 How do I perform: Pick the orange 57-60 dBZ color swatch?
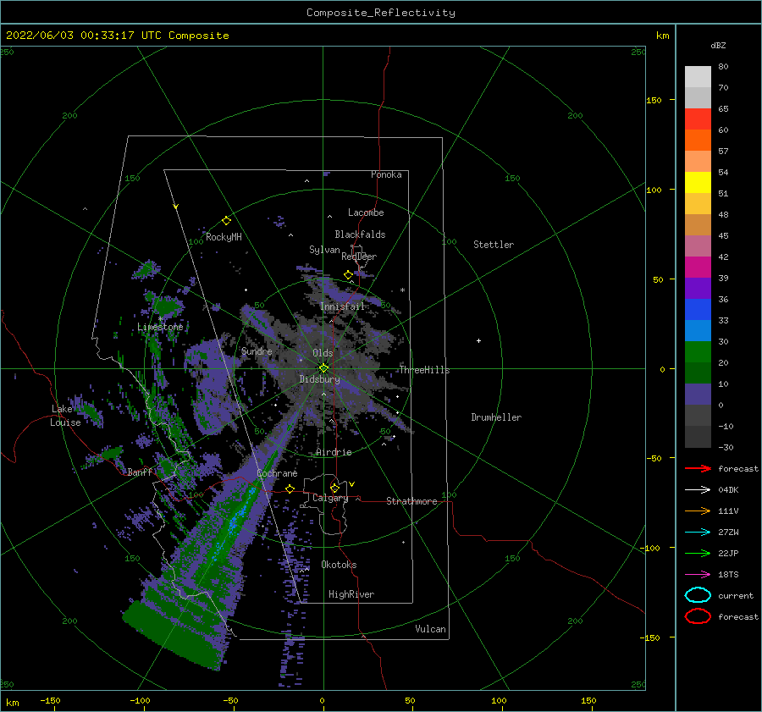click(x=698, y=141)
